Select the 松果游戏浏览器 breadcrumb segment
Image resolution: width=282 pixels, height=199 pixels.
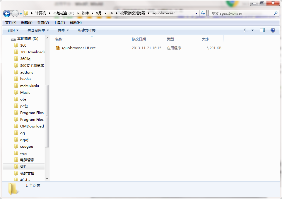[x=133, y=13]
